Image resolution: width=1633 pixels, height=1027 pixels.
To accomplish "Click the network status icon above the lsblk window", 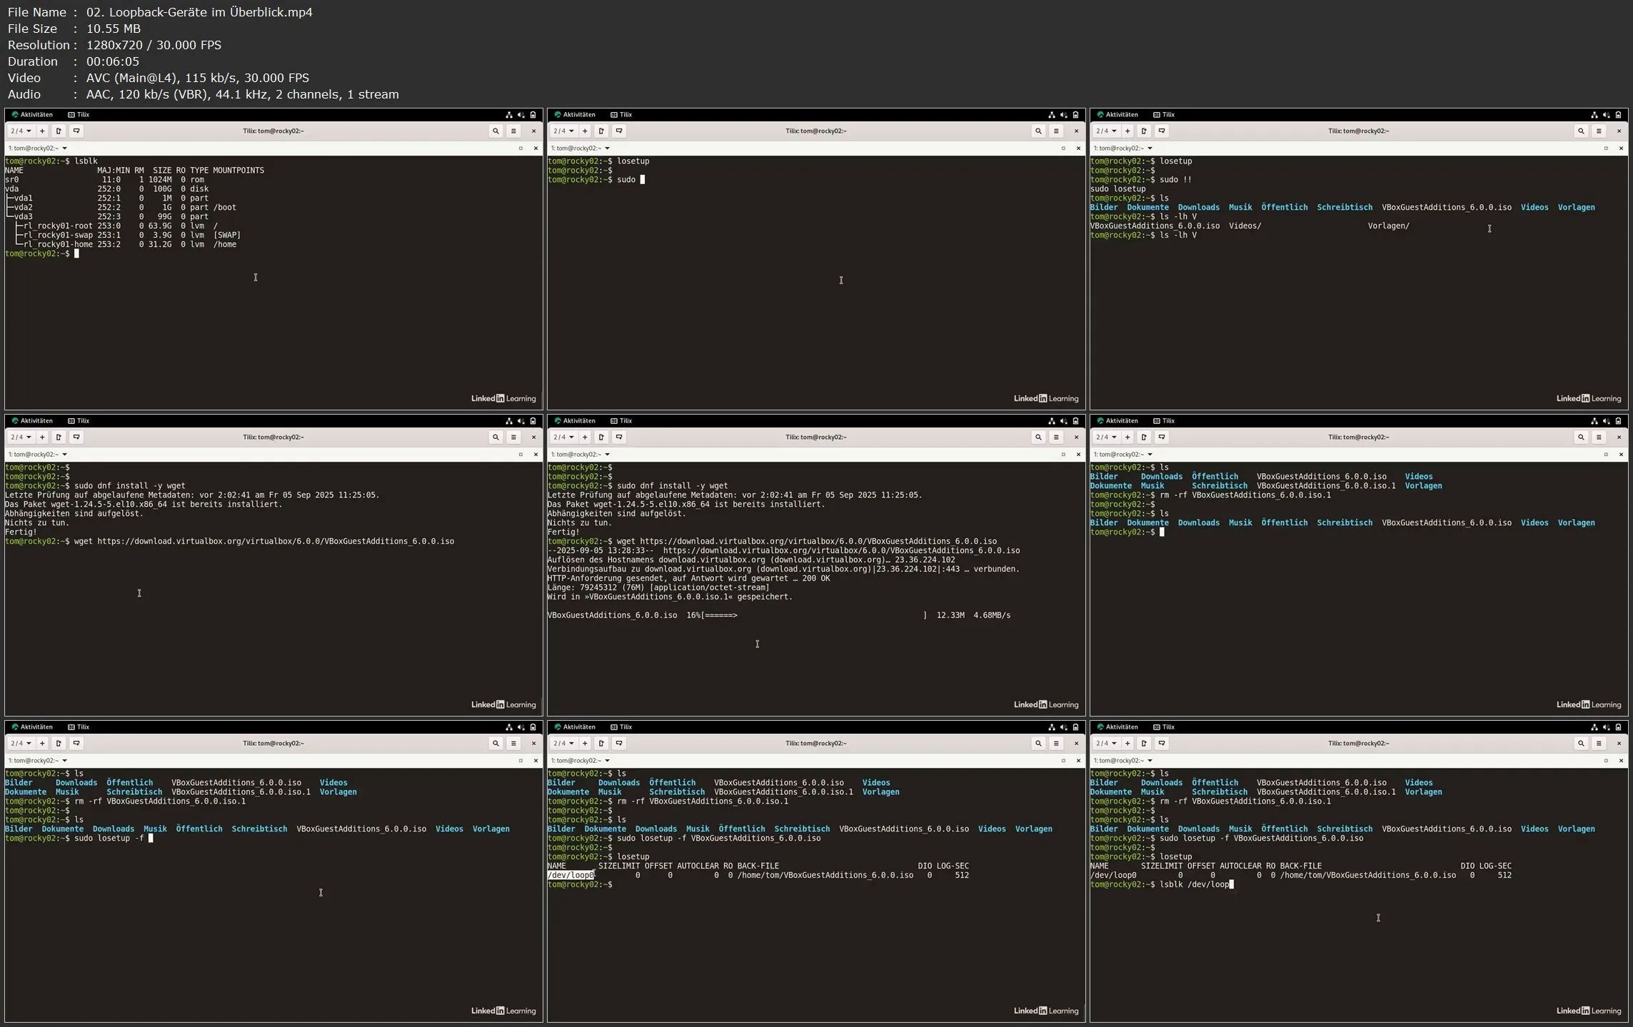I will (x=509, y=115).
